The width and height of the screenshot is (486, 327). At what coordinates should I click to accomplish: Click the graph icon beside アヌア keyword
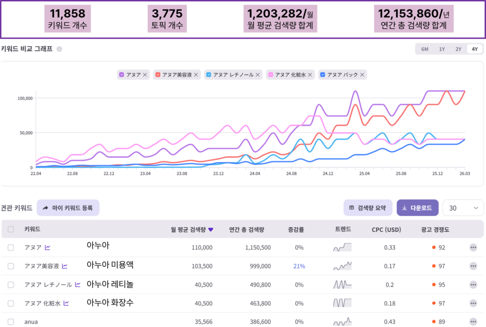click(47, 247)
